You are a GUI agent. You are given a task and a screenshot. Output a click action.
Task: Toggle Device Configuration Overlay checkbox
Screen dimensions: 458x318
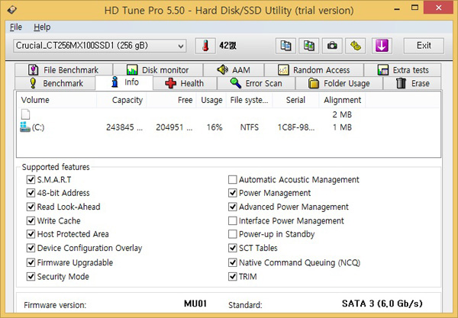click(x=31, y=248)
